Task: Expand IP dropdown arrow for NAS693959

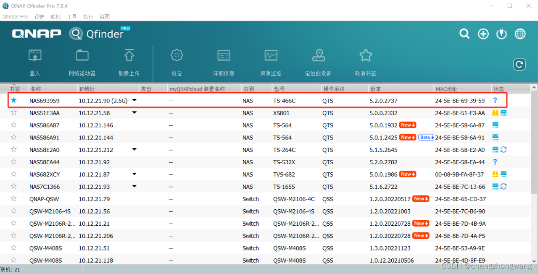Action: (x=134, y=100)
